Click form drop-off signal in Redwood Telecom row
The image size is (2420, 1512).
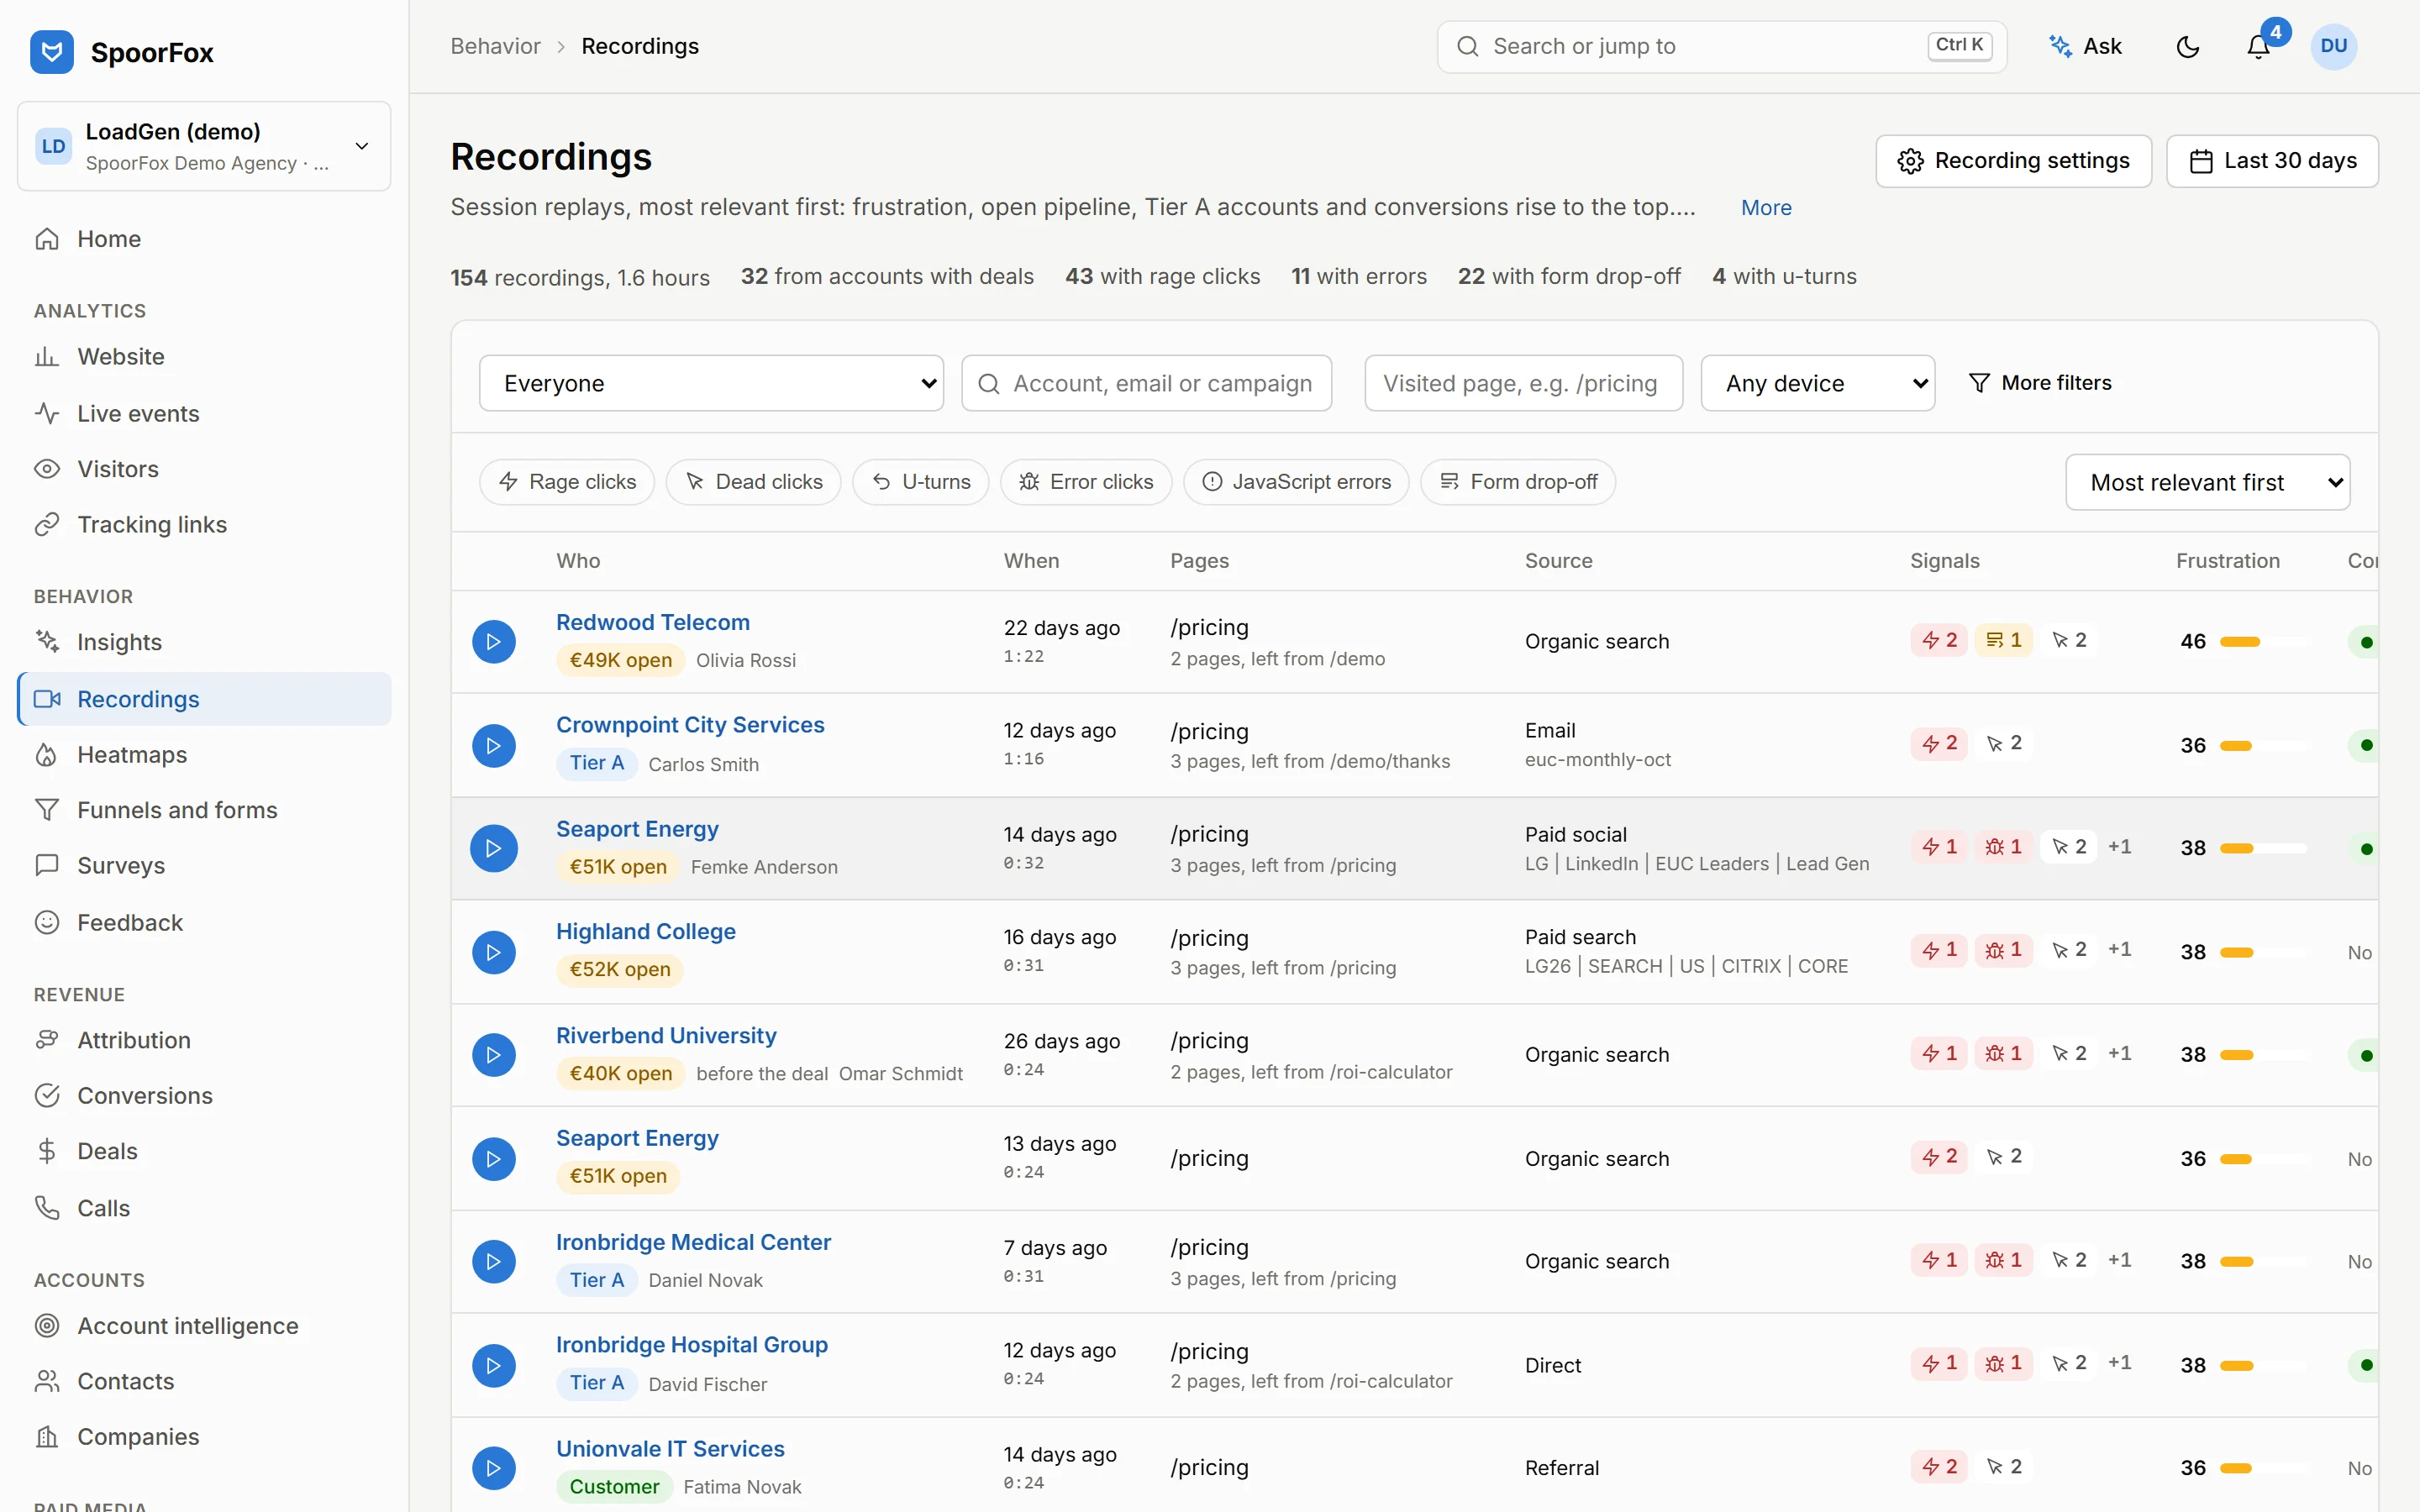tap(2003, 640)
